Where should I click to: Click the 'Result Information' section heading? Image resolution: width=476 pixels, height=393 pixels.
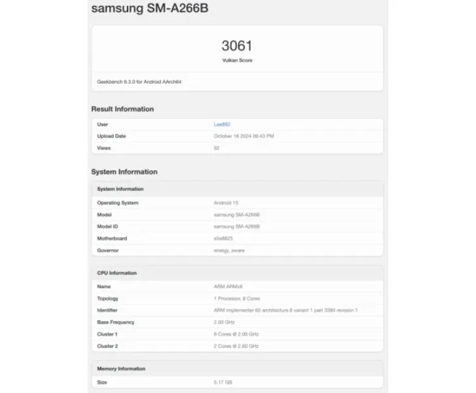click(x=123, y=109)
